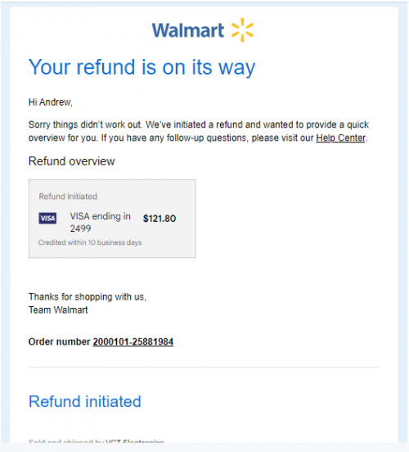409x452 pixels.
Task: Click the "Refund Initiated" label in gray box
Action: (68, 197)
